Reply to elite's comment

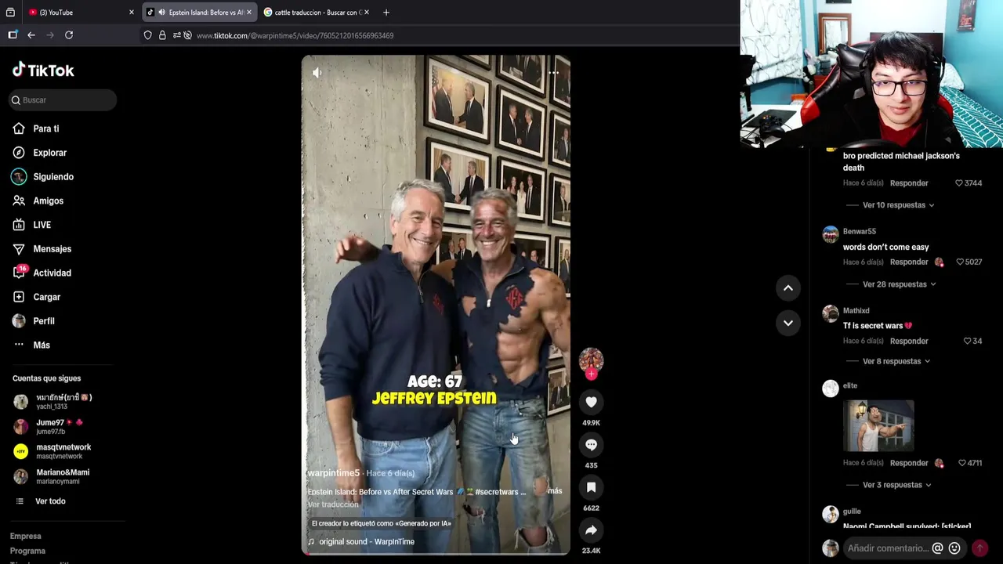[909, 463]
